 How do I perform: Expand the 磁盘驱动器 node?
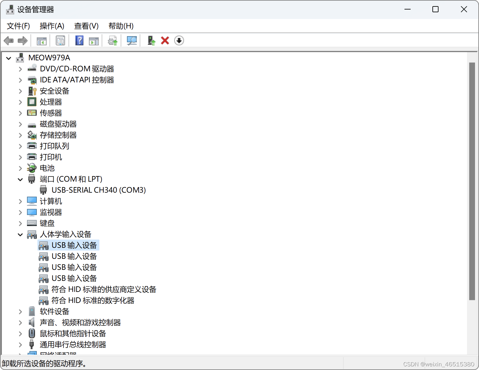point(20,124)
